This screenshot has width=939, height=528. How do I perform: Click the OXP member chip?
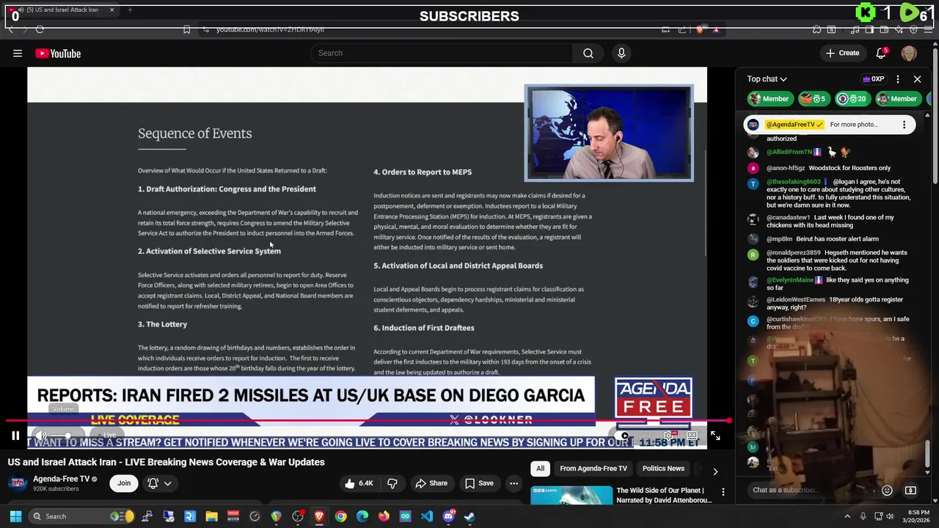pos(873,79)
